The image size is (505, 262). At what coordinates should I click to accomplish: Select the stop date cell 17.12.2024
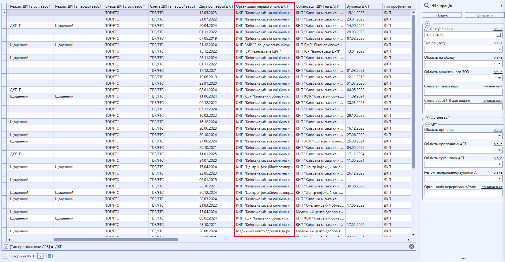coord(364,154)
